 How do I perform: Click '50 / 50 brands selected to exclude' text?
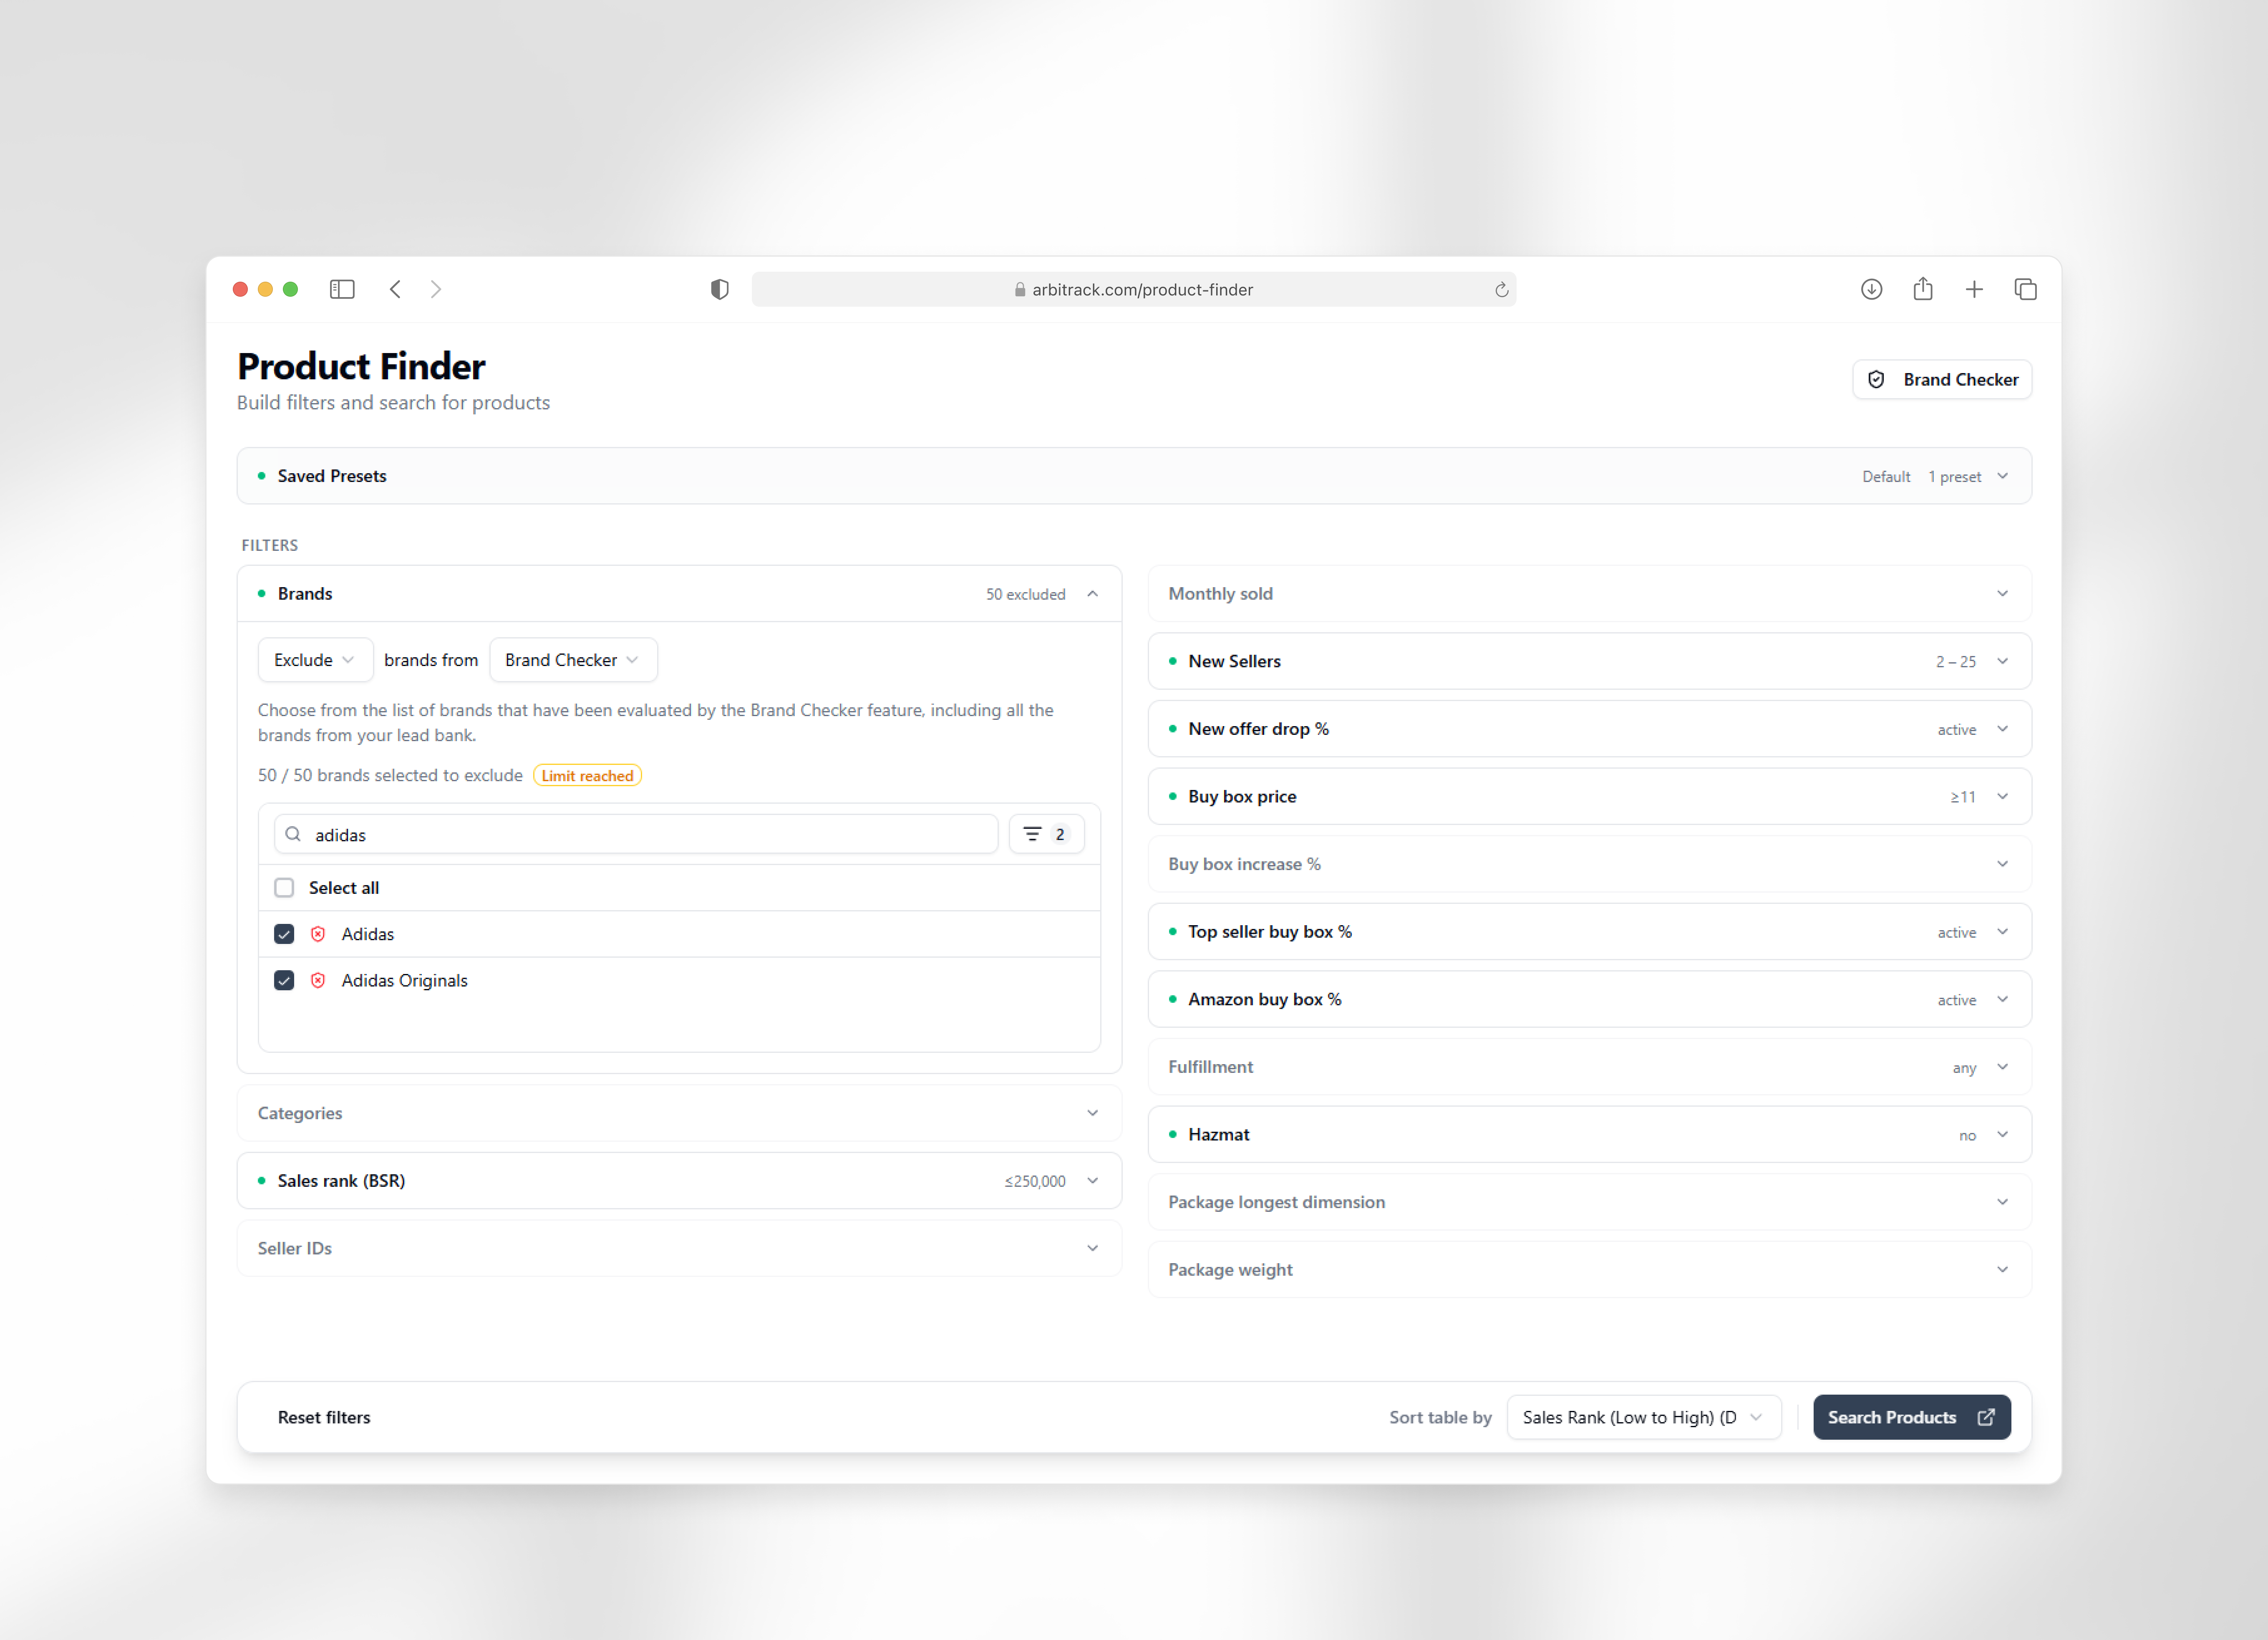[x=390, y=776]
